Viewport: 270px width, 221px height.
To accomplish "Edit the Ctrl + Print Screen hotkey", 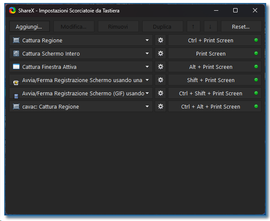I will (x=214, y=40).
